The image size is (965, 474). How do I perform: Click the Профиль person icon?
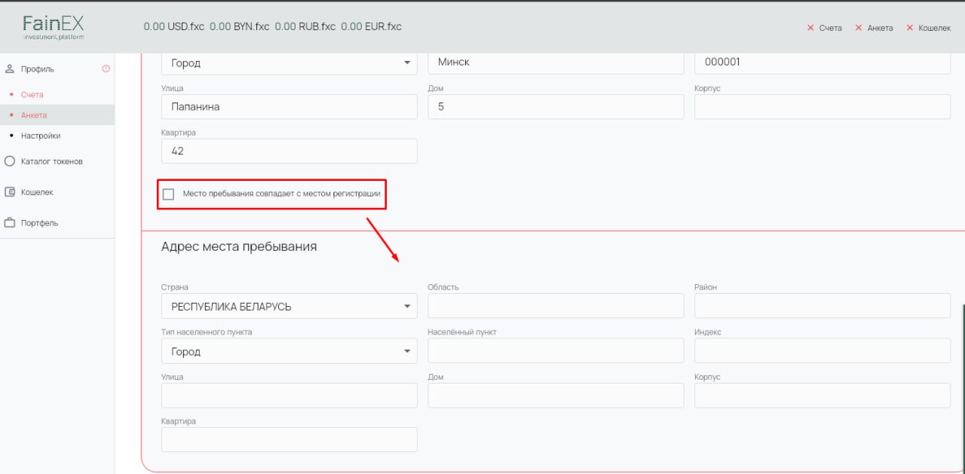[x=10, y=69]
